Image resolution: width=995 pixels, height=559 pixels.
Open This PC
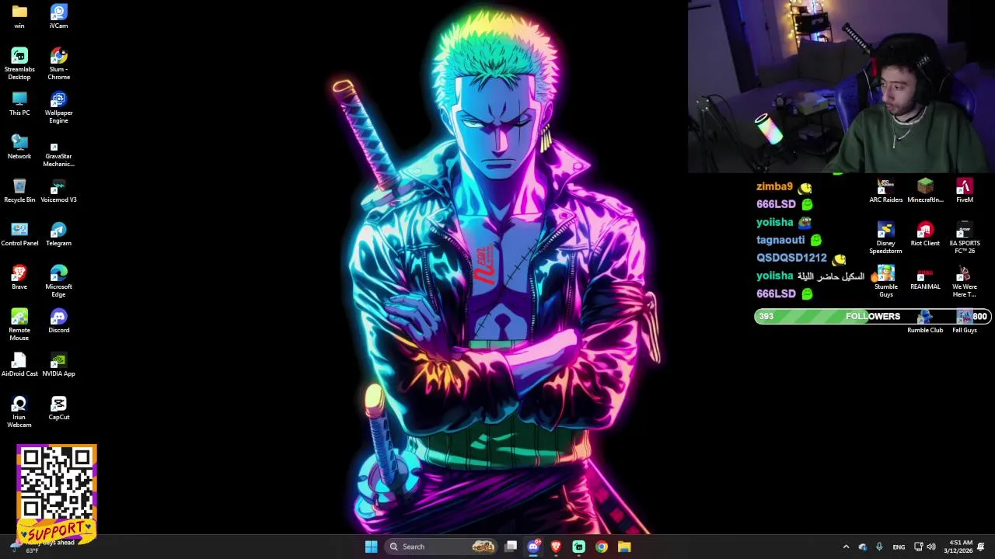pos(19,103)
